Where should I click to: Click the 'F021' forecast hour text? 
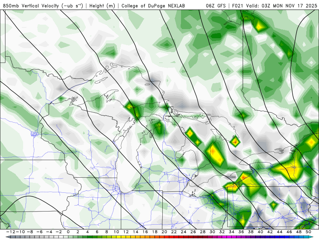(238, 6)
